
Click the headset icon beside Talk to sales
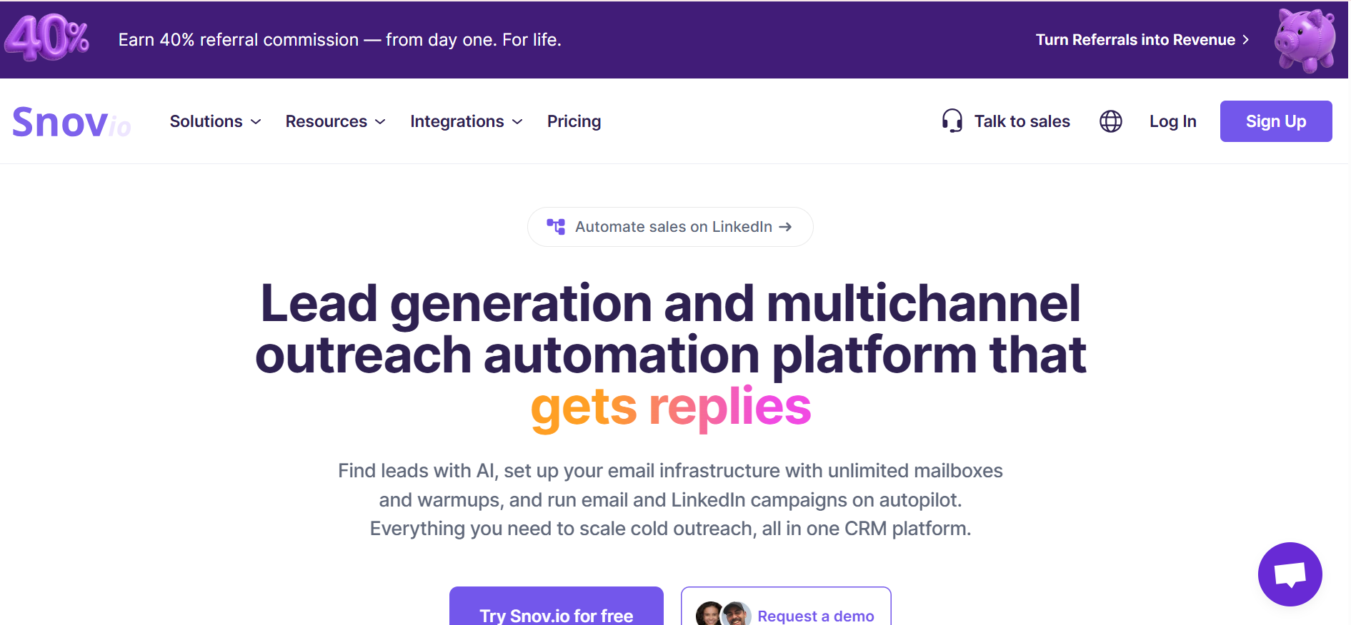pyautogui.click(x=952, y=121)
